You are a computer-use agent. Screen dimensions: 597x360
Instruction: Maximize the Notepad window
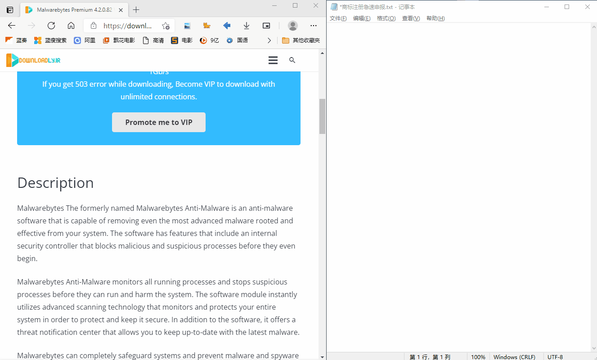[x=567, y=7]
